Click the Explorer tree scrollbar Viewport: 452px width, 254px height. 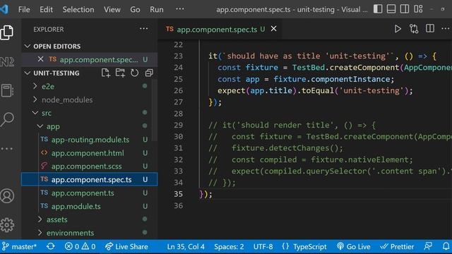click(155, 110)
